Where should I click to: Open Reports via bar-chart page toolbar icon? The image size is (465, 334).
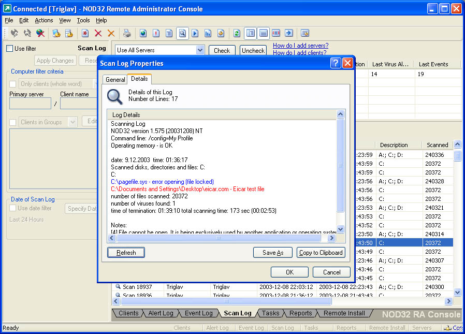pos(208,33)
